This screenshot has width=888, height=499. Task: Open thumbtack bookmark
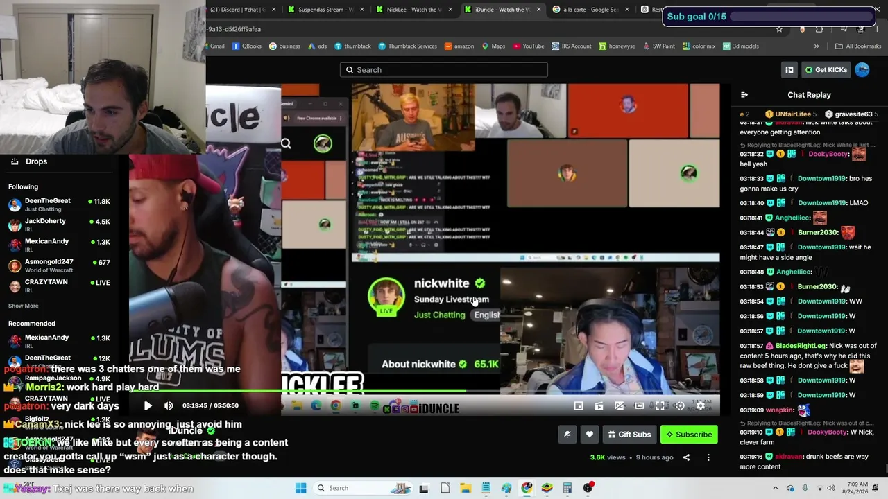pyautogui.click(x=352, y=46)
